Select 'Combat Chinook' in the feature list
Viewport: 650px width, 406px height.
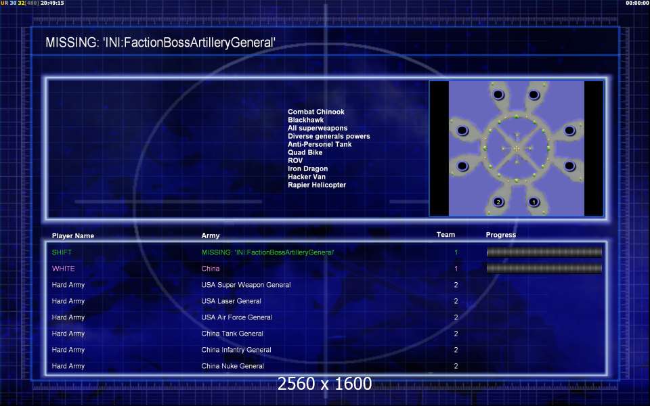click(316, 112)
